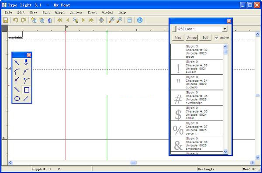Click the Unmap button
262x173 pixels.
[192, 38]
